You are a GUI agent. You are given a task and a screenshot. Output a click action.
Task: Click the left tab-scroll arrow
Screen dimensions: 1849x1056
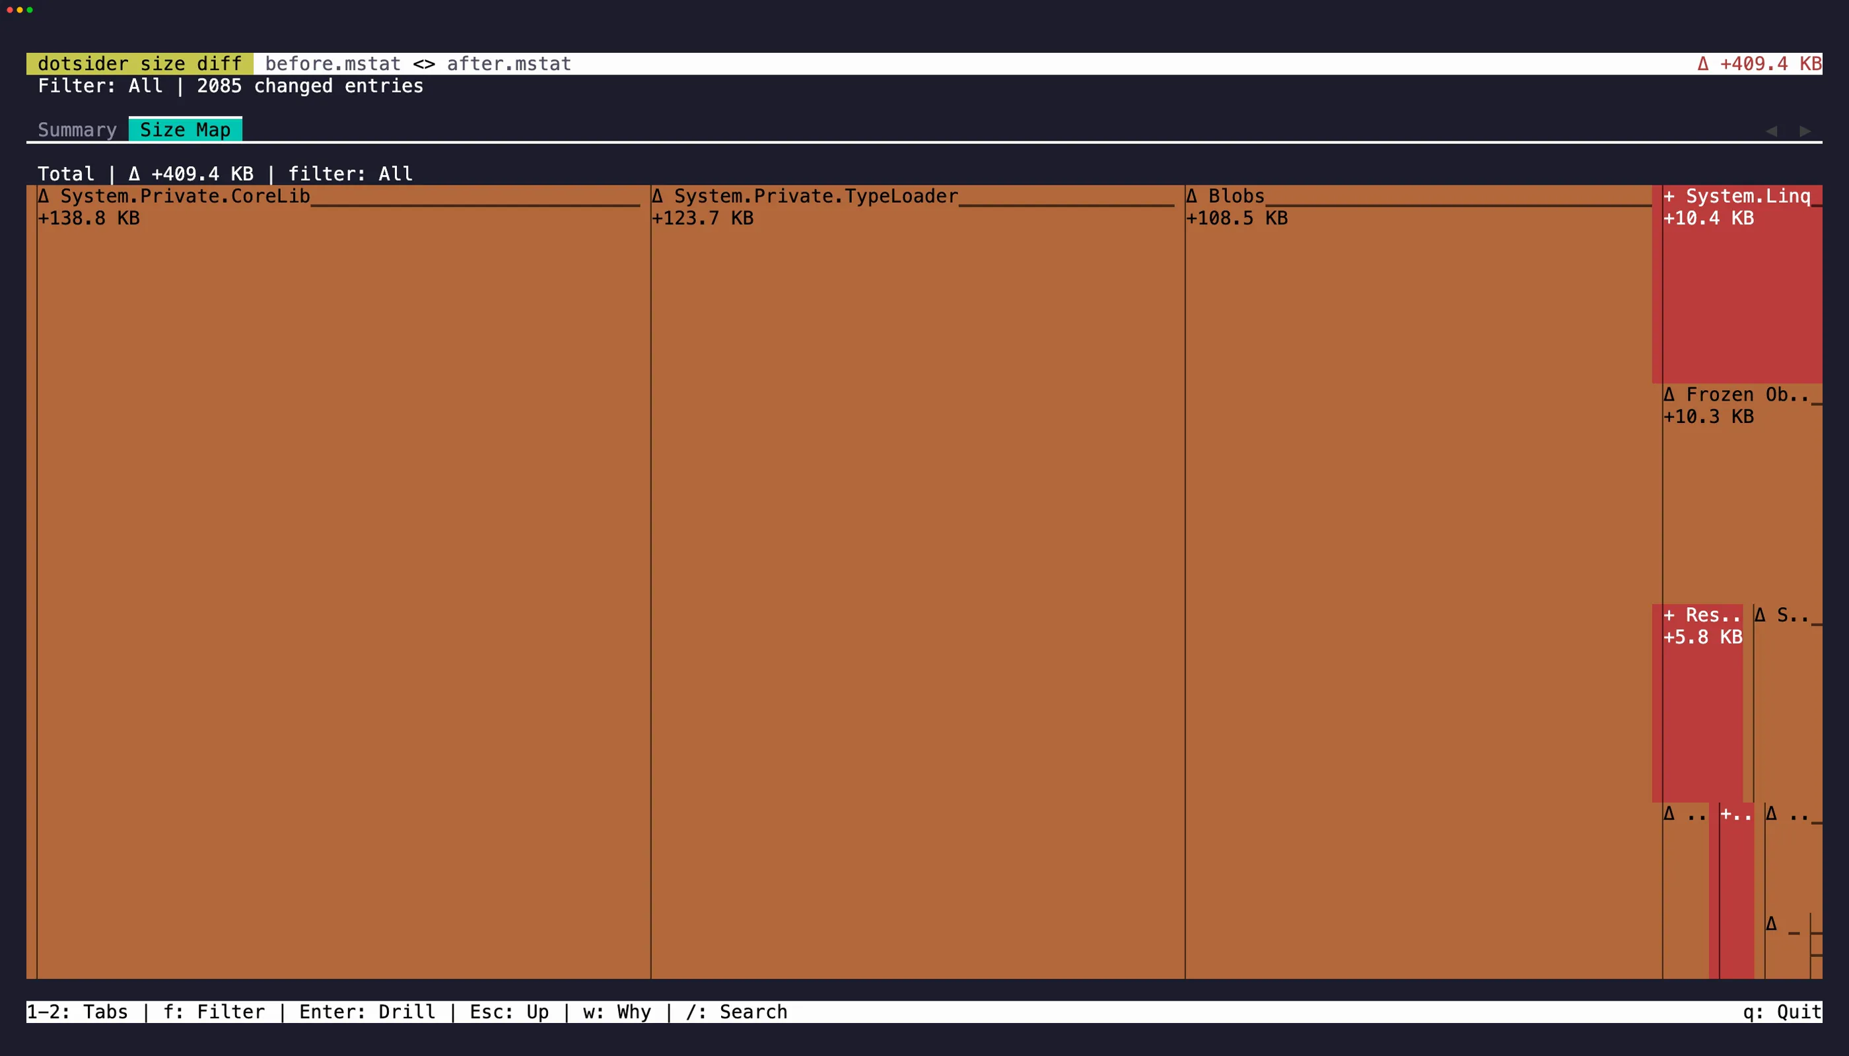click(x=1771, y=131)
